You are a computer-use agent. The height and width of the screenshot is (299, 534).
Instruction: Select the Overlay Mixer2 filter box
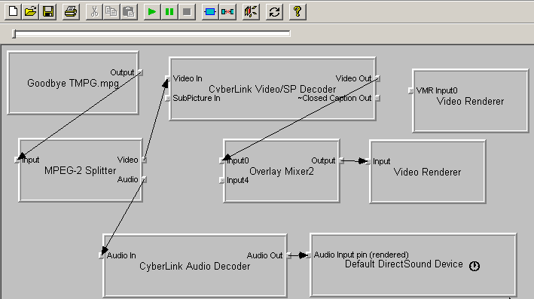click(281, 171)
